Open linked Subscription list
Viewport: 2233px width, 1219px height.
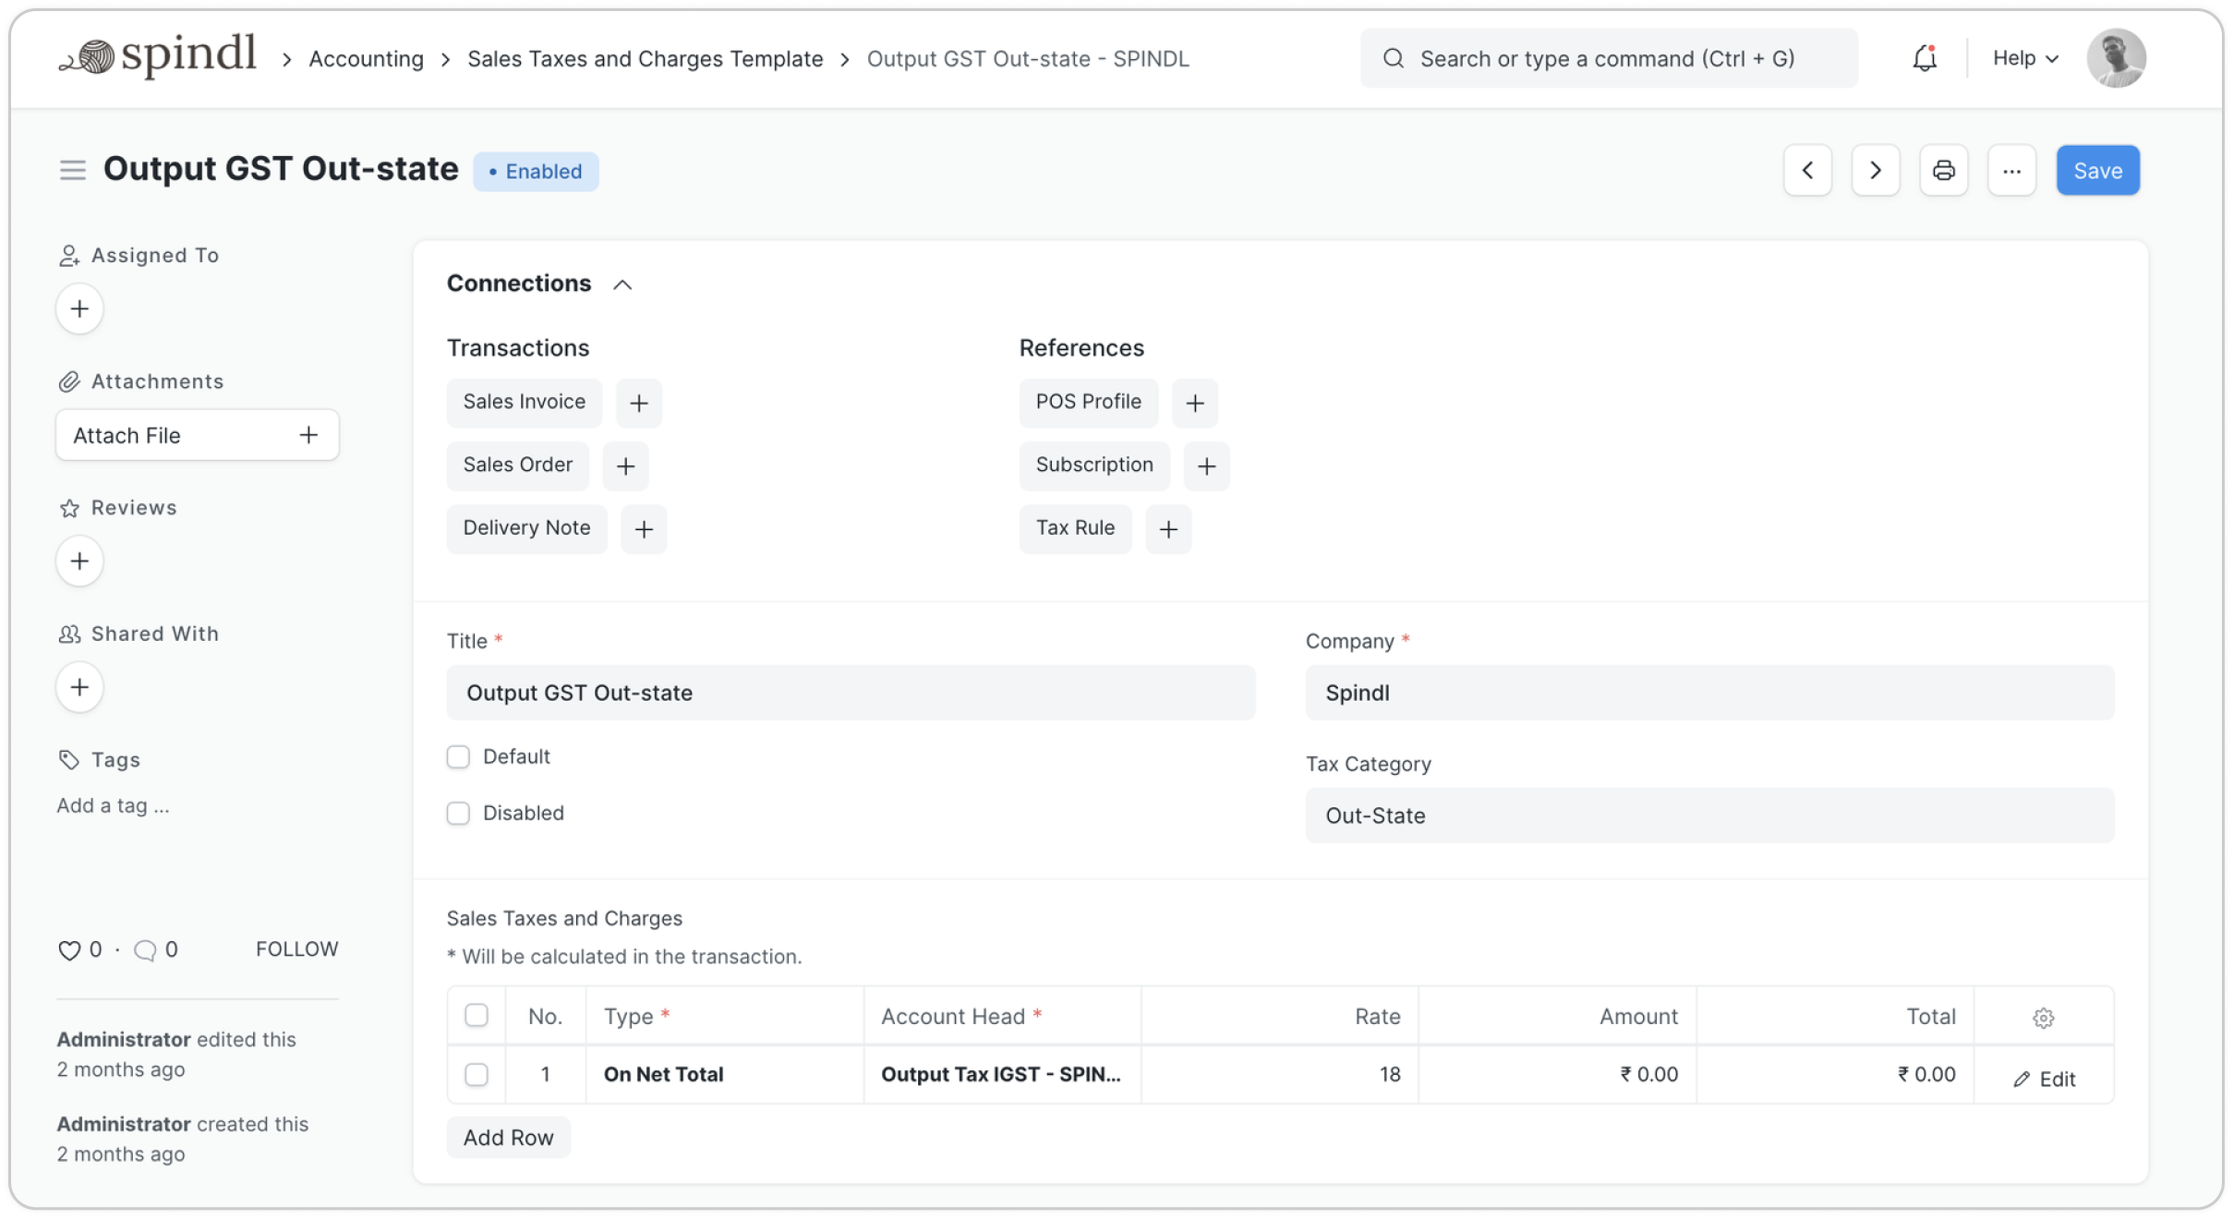click(1094, 465)
